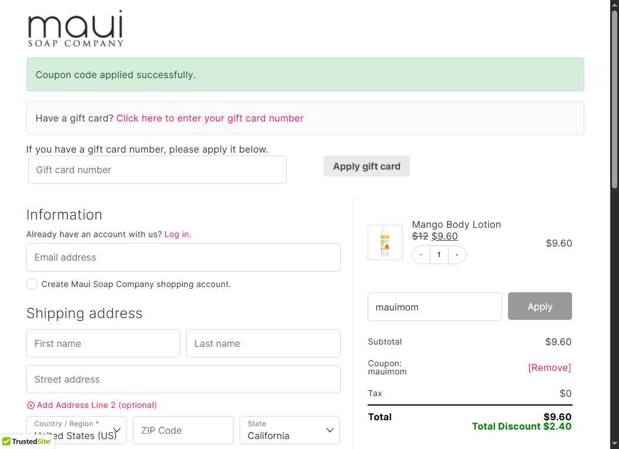Viewport: 619px width, 449px height.
Task: Tick Create Maui Soap Company shopping account
Action: click(32, 284)
